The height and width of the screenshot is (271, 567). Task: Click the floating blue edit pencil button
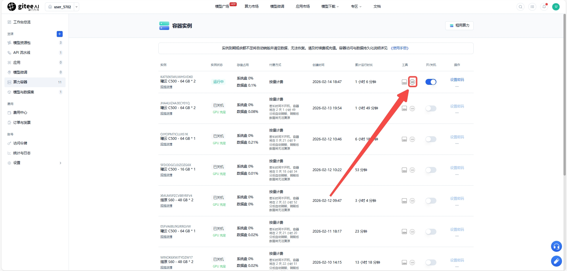click(556, 261)
